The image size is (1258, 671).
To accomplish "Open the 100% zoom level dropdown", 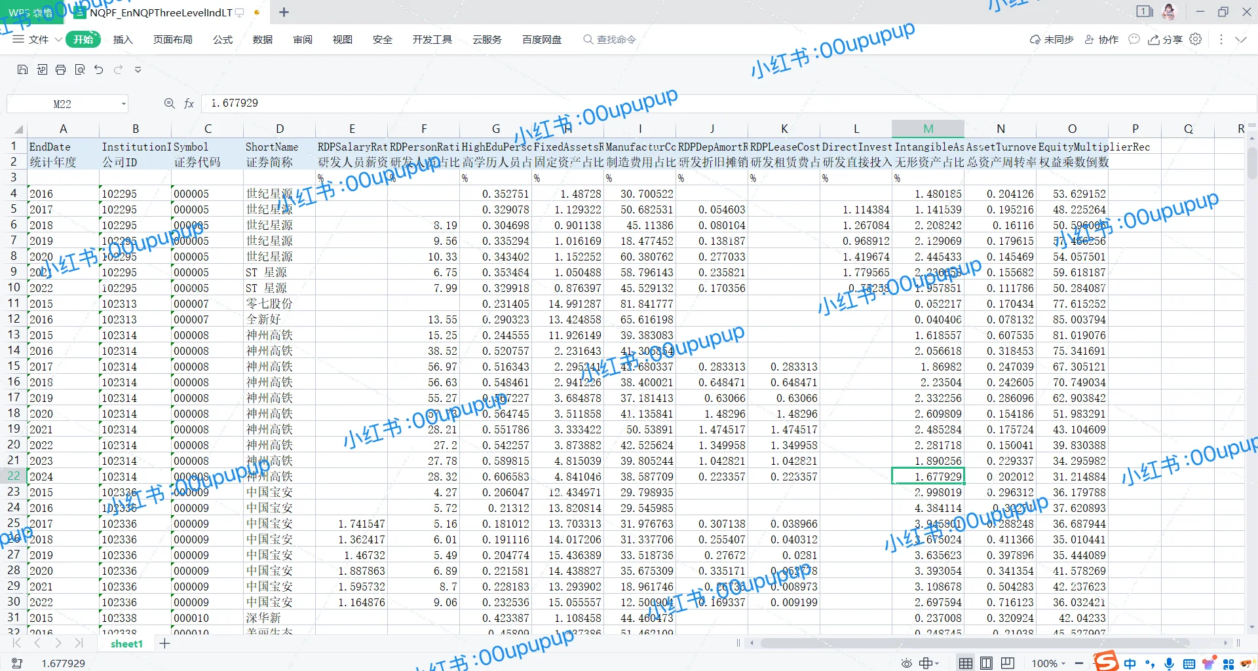I will [x=1048, y=663].
